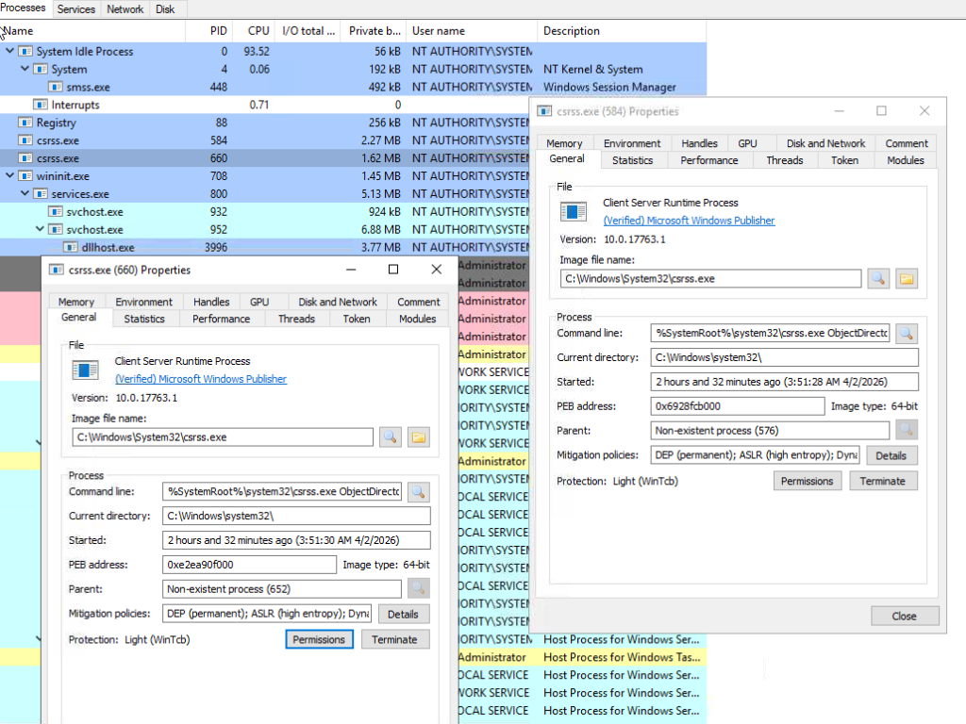Click the magnifier icon beside csrss.exe (584) image file name
Screen dimensions: 966x724
[878, 278]
